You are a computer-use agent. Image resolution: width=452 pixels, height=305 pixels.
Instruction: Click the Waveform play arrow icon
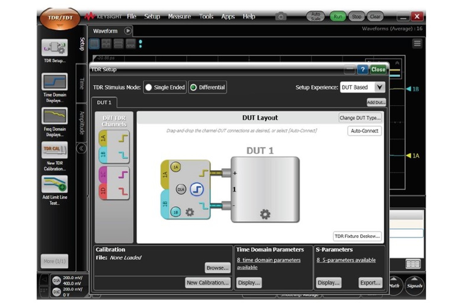click(x=128, y=31)
